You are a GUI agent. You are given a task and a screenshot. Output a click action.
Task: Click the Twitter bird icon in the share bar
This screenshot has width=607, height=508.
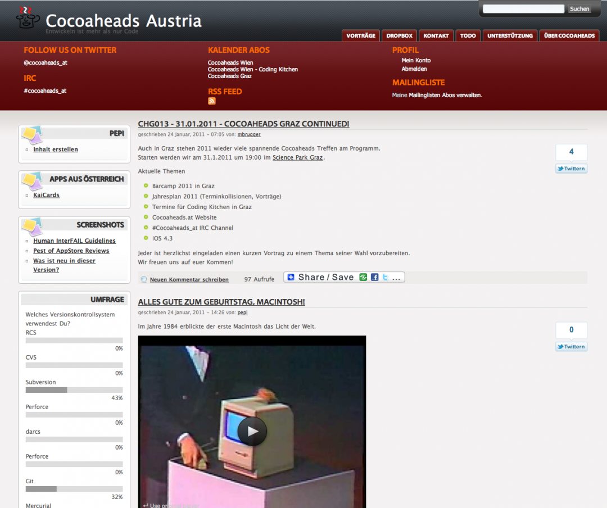tap(385, 278)
